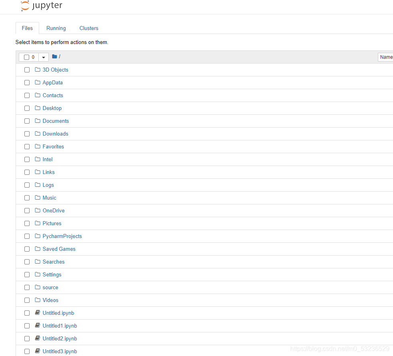Click the folder icon beside Desktop
The image size is (393, 356).
coord(38,108)
